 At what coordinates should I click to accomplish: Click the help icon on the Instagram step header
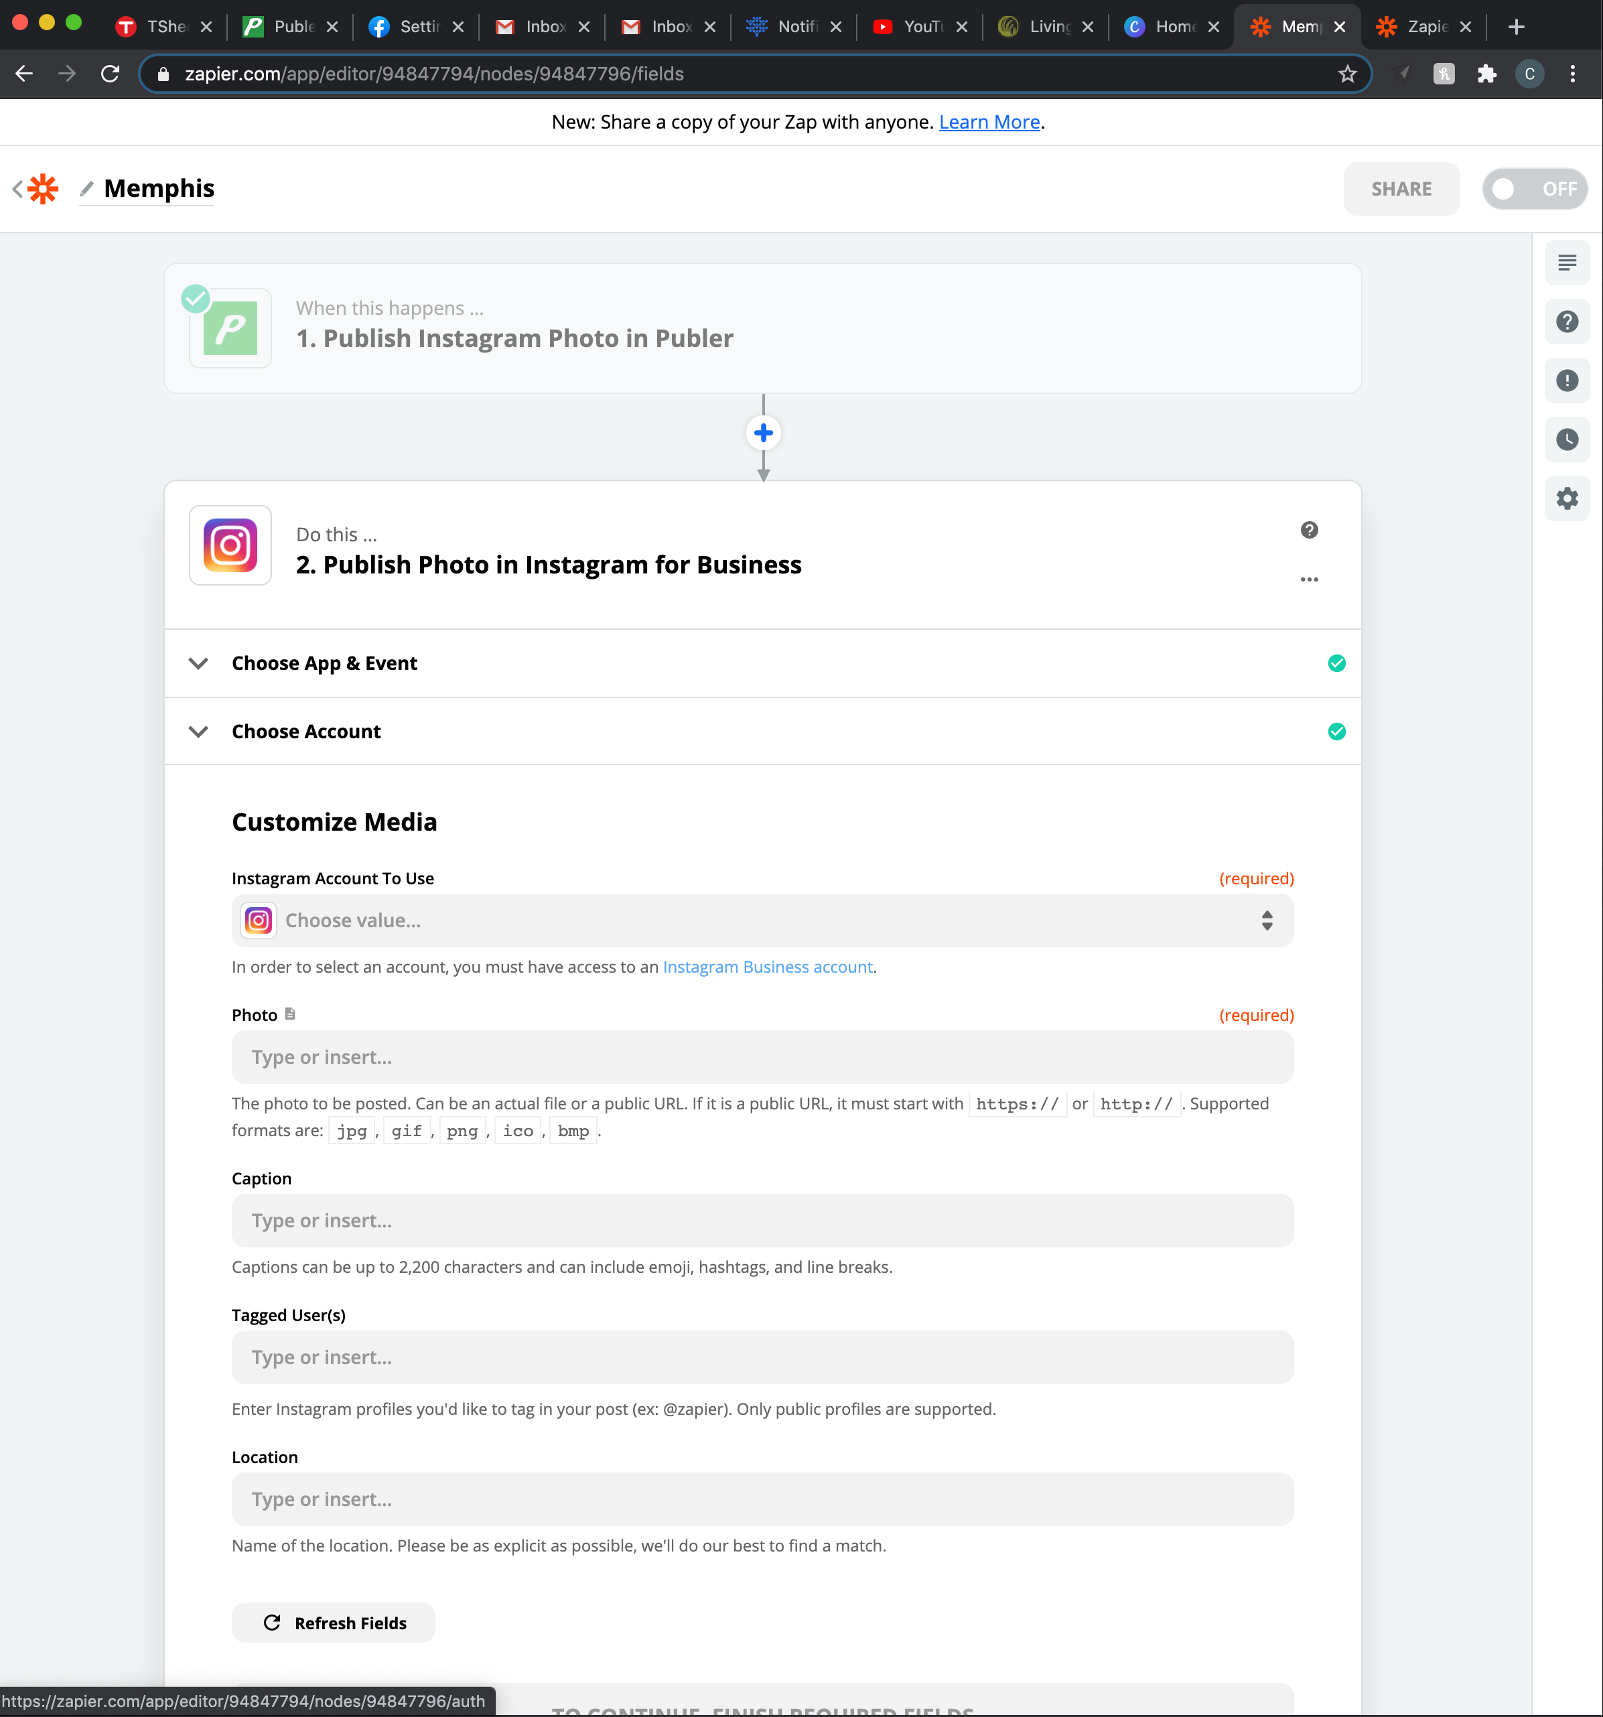point(1310,531)
